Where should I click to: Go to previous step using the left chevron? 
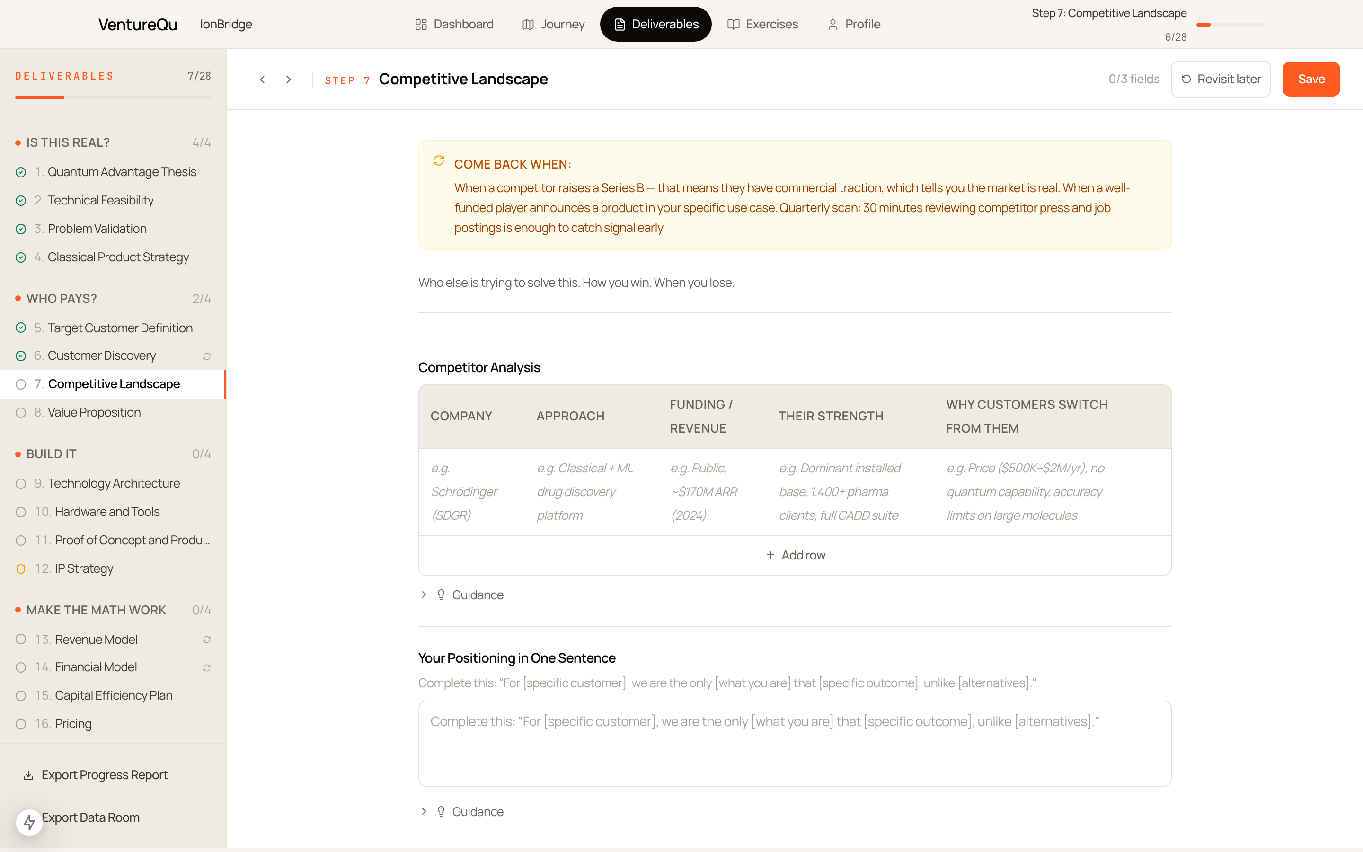(263, 79)
